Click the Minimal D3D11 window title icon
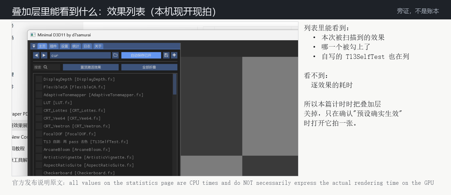Viewport: 451px width, 195px height. (x=33, y=35)
